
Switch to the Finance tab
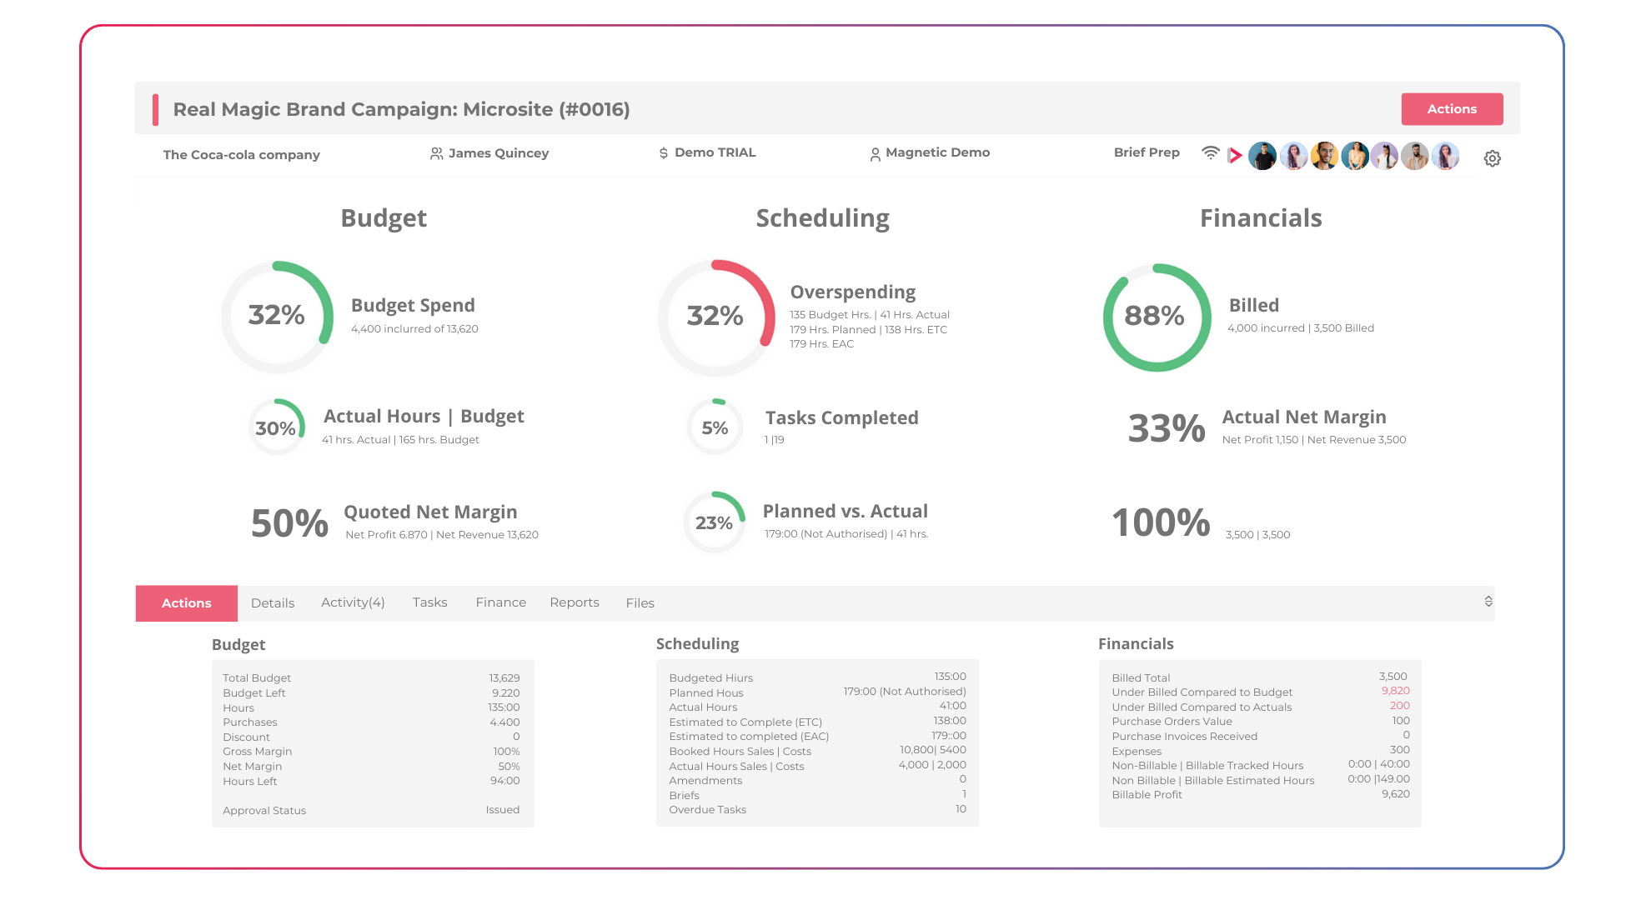500,602
